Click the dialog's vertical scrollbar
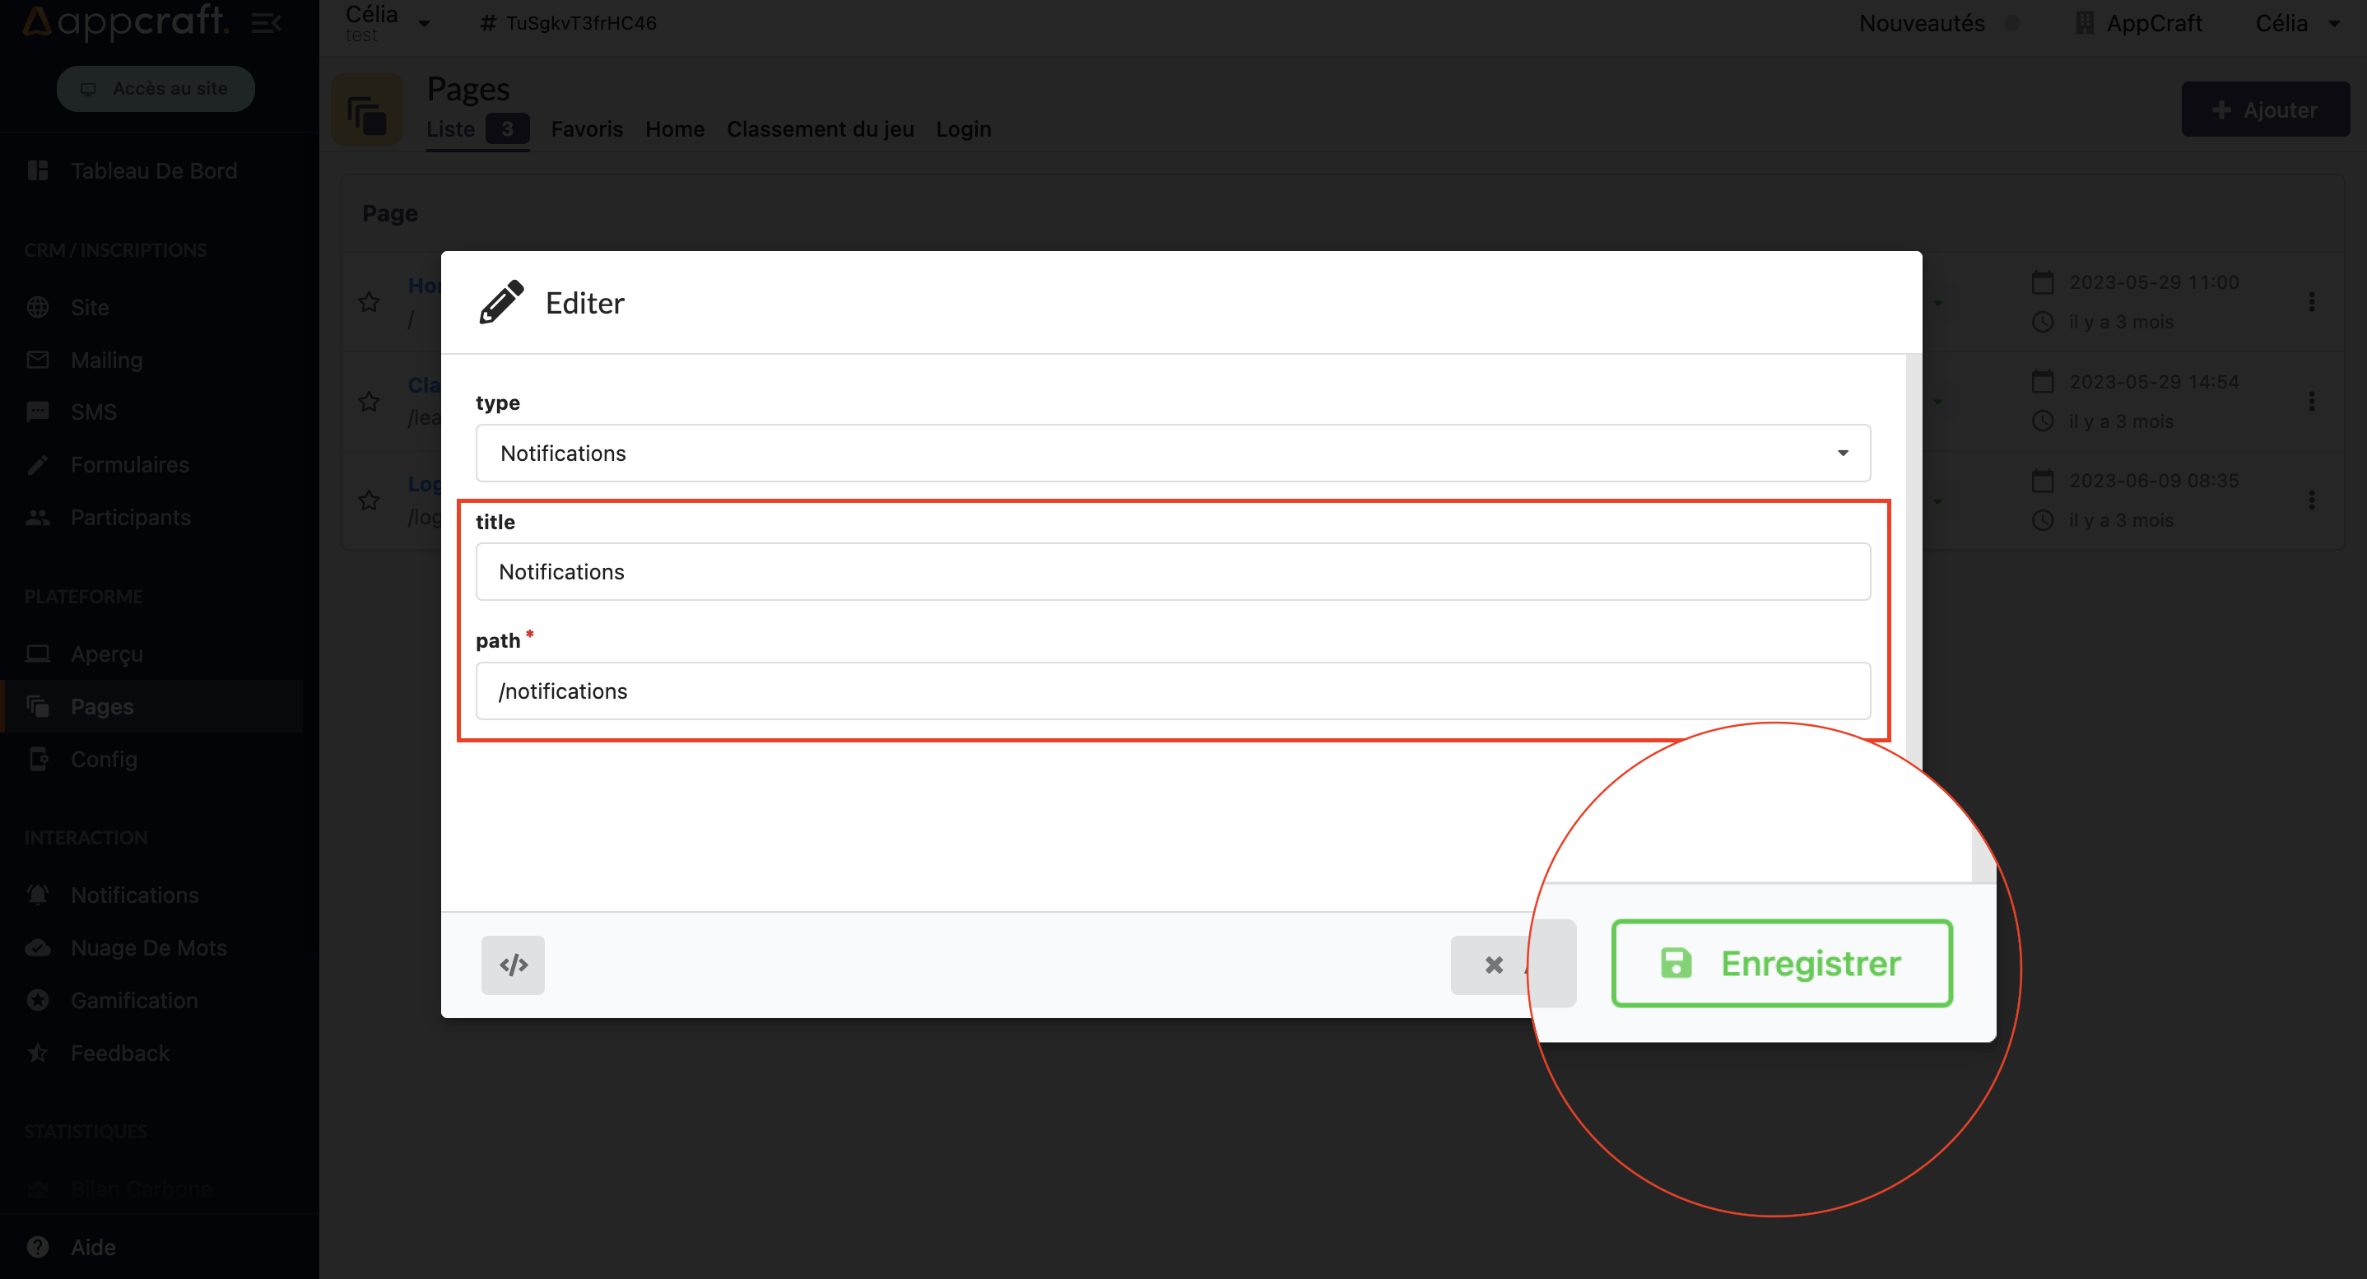 (x=1913, y=551)
